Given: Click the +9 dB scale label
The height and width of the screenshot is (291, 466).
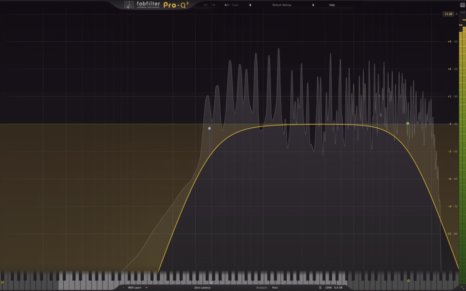Looking at the screenshot, I should [x=449, y=41].
